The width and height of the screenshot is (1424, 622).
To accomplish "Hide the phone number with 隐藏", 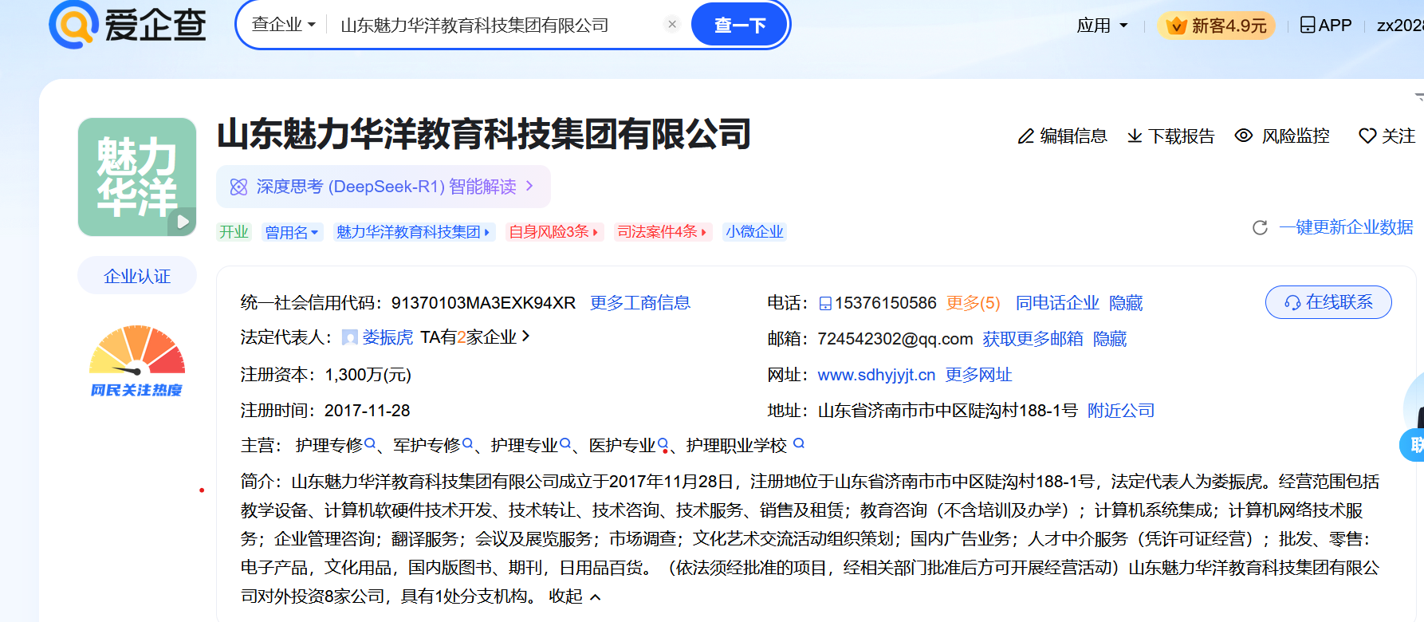I will click(x=1126, y=303).
